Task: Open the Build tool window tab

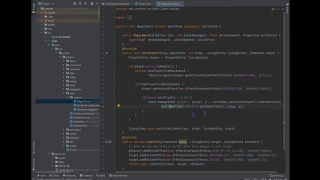Action: coord(100,175)
